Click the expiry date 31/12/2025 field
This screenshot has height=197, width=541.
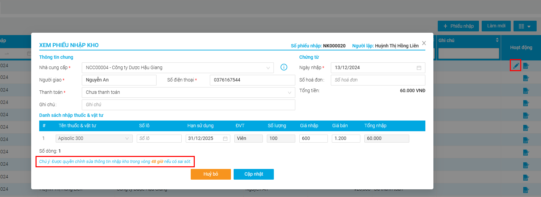pyautogui.click(x=208, y=139)
